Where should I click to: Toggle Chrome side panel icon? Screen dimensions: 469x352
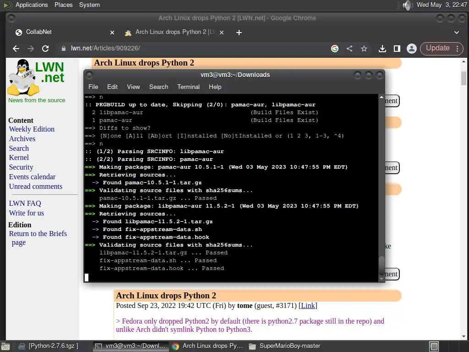tap(397, 49)
